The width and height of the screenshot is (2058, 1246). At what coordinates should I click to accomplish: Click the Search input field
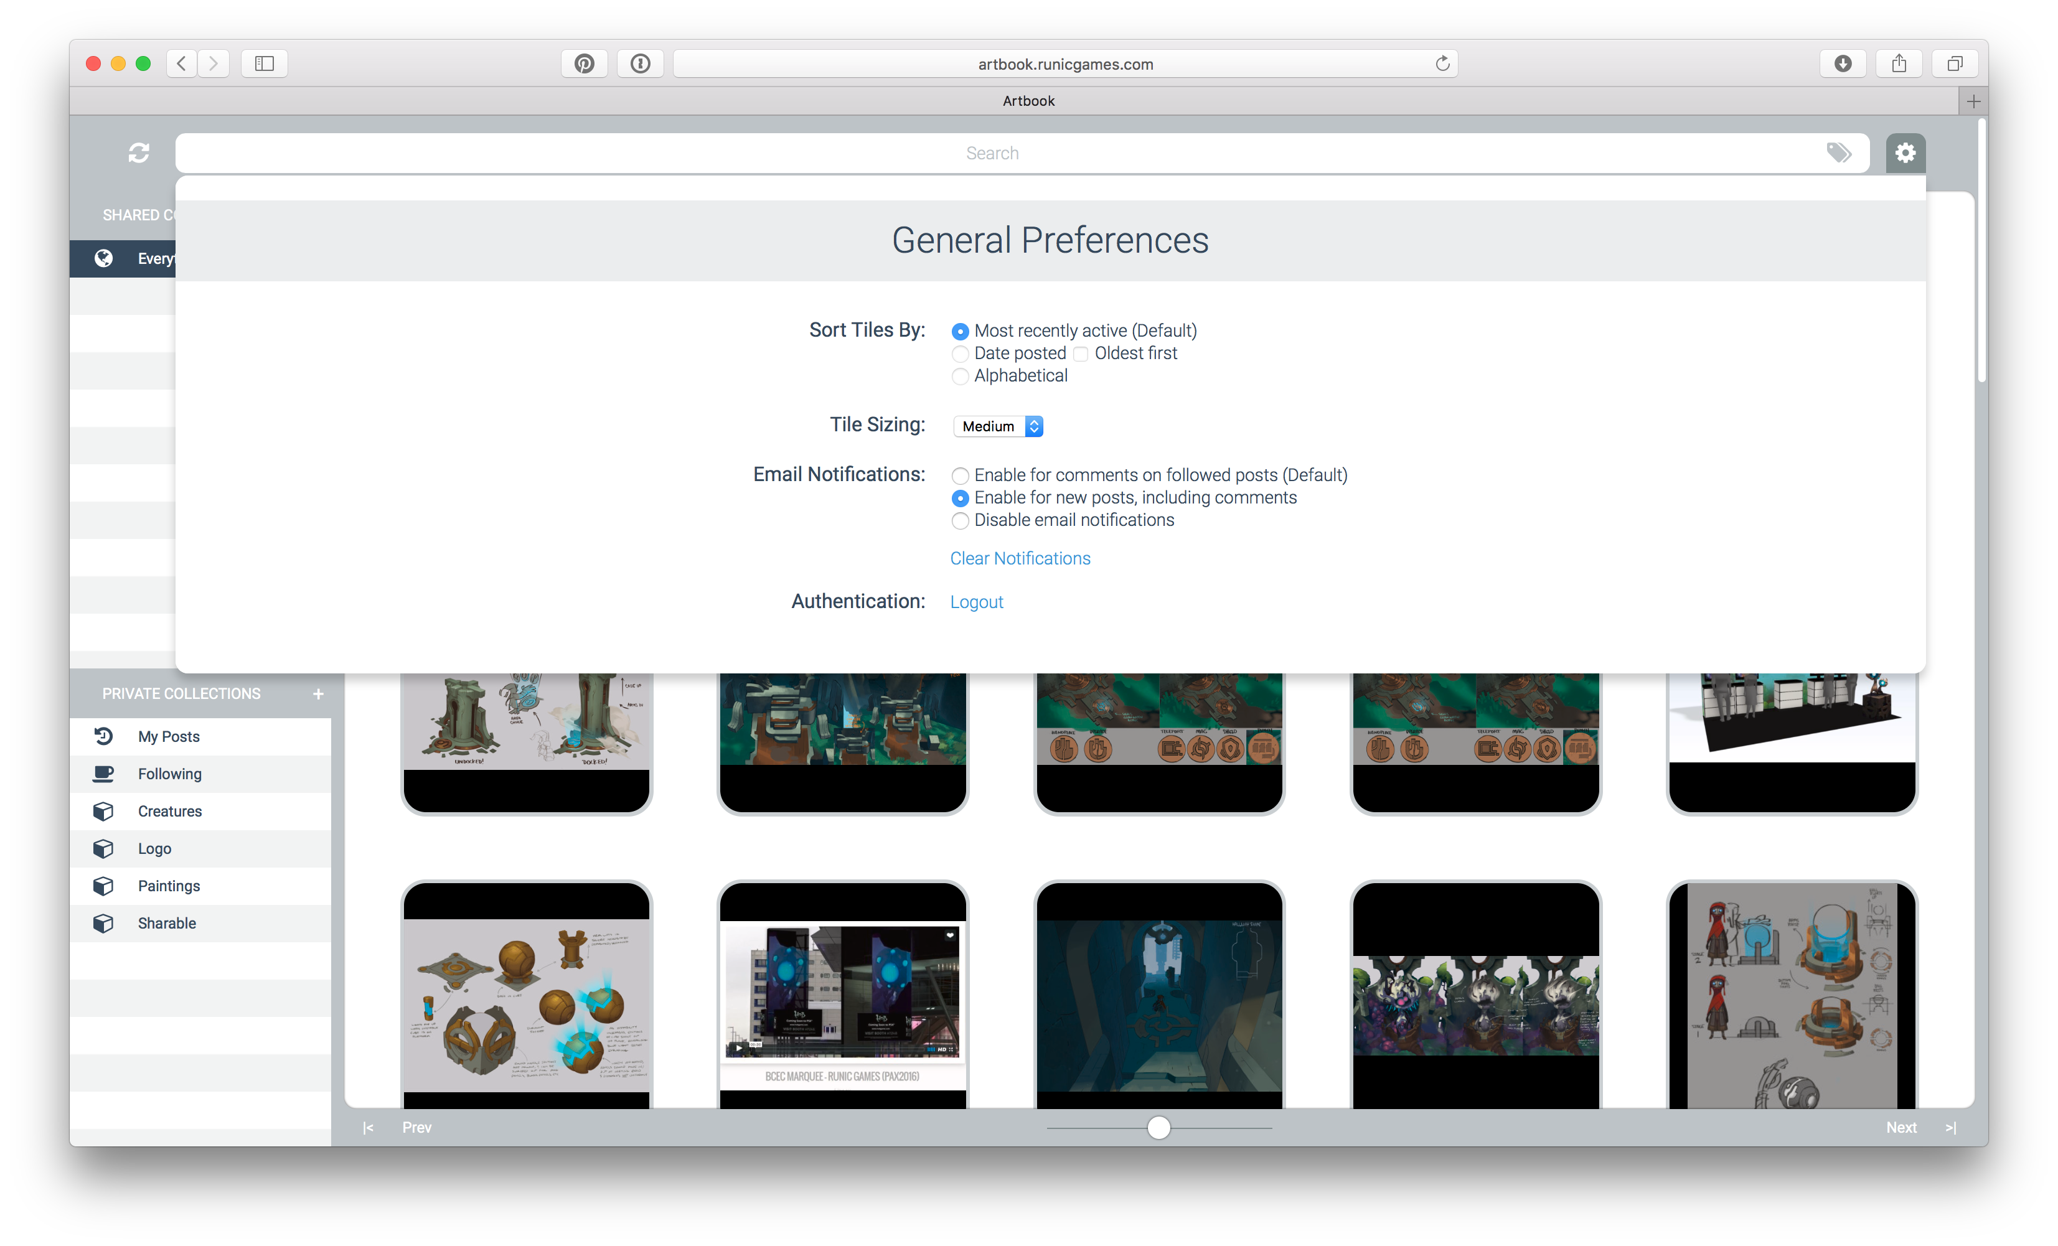[x=992, y=153]
